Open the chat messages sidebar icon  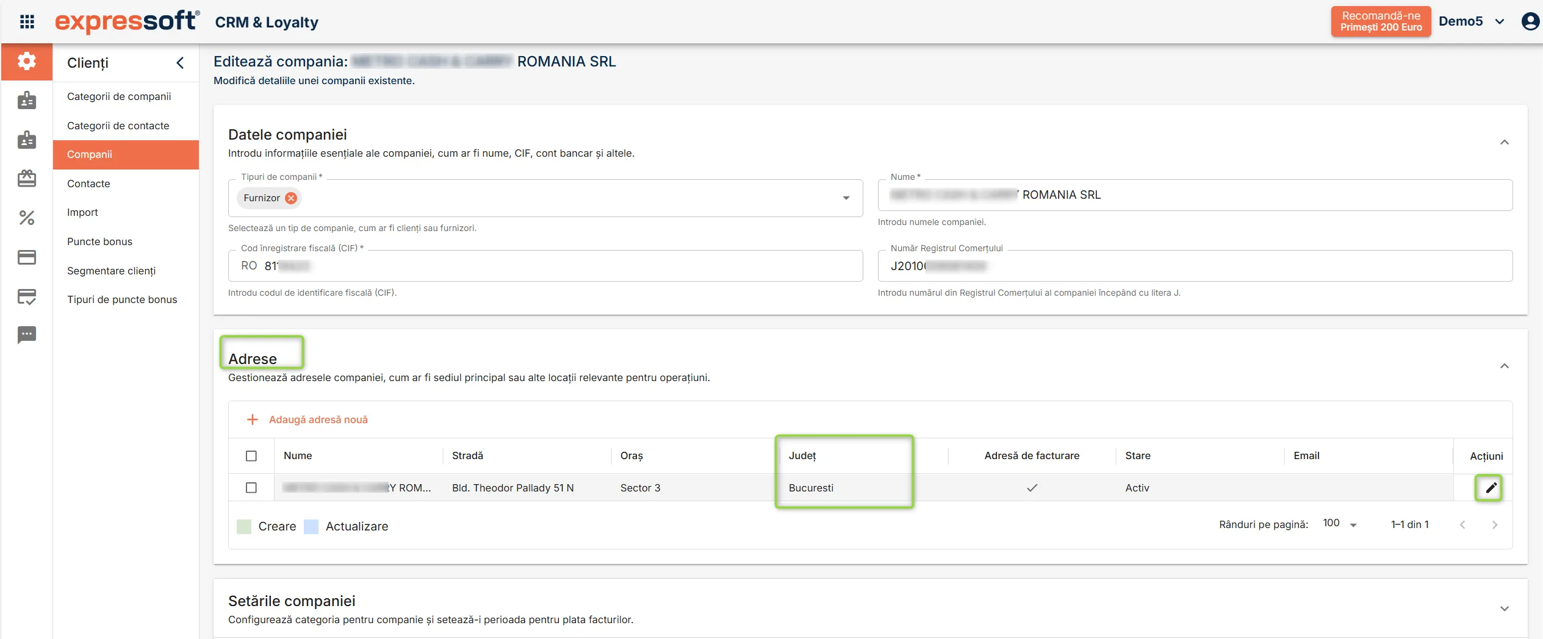[x=27, y=335]
